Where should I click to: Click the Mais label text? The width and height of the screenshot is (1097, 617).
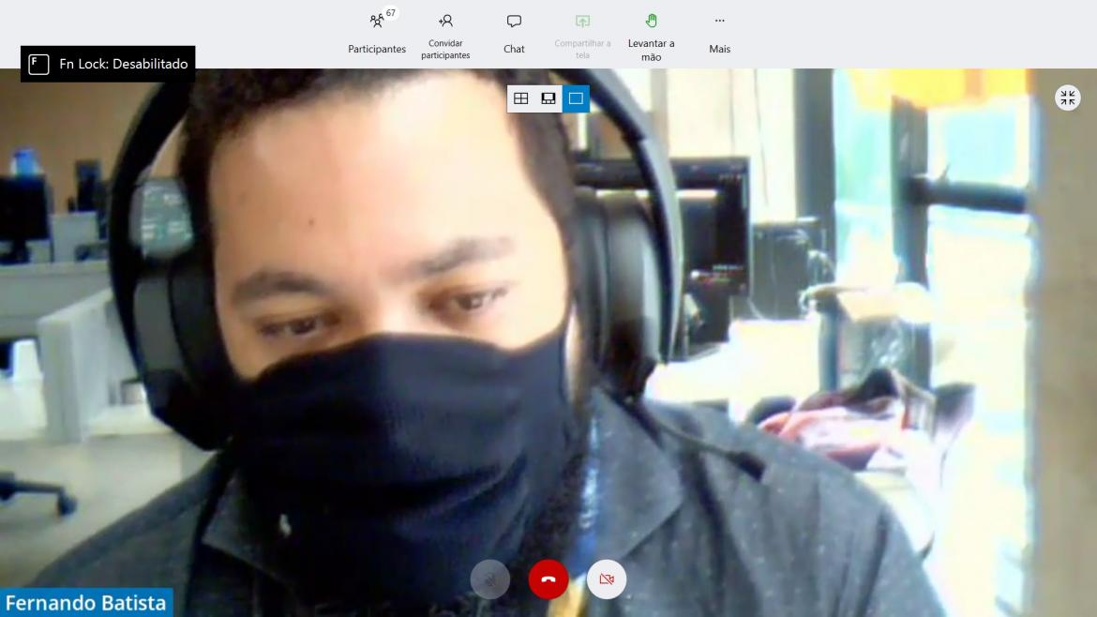pos(720,49)
